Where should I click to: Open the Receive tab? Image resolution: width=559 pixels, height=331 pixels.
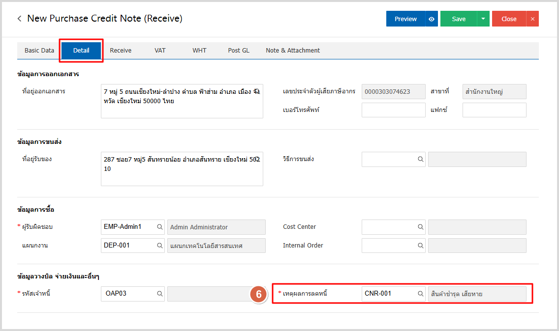pyautogui.click(x=121, y=51)
